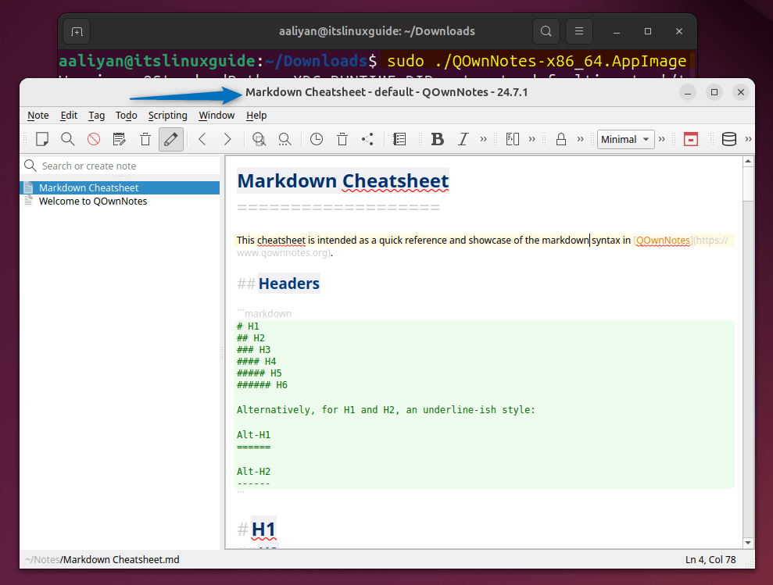Open the share note icon
This screenshot has height=585, width=773.
pyautogui.click(x=367, y=139)
